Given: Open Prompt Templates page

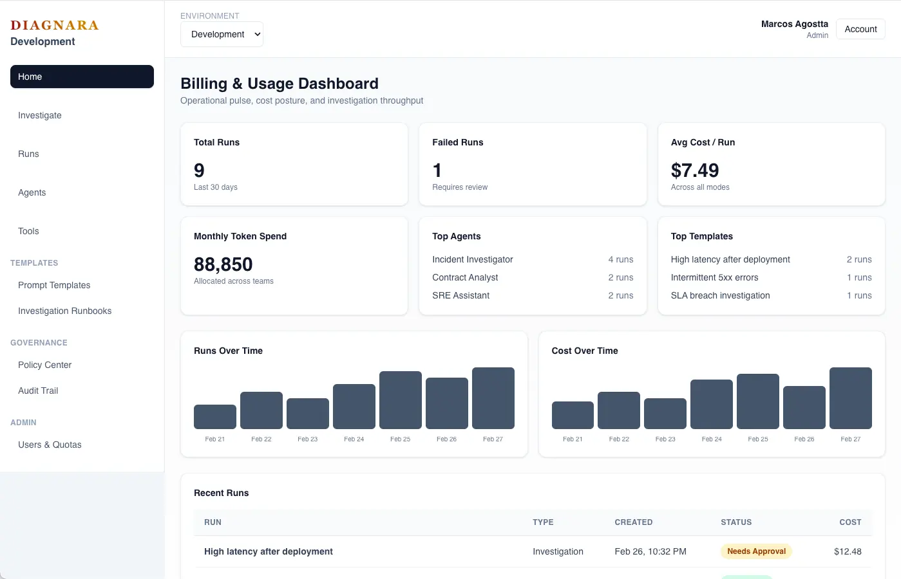Looking at the screenshot, I should click(x=54, y=285).
